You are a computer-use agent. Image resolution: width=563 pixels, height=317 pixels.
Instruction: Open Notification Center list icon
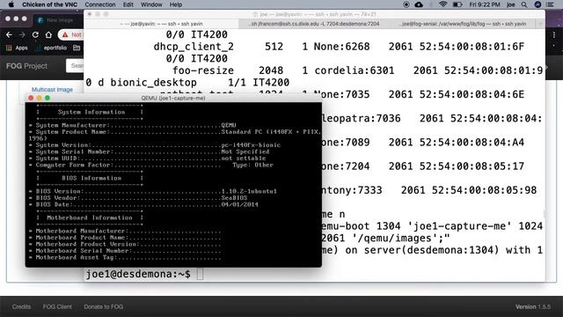(550, 4)
